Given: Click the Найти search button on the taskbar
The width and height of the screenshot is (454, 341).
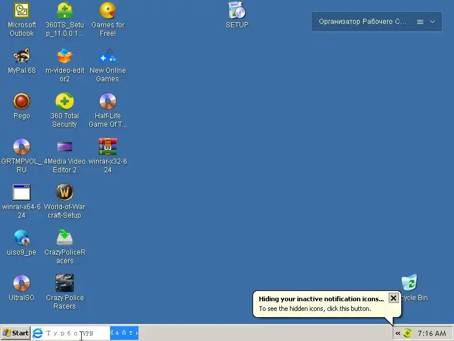Looking at the screenshot, I should tap(124, 333).
